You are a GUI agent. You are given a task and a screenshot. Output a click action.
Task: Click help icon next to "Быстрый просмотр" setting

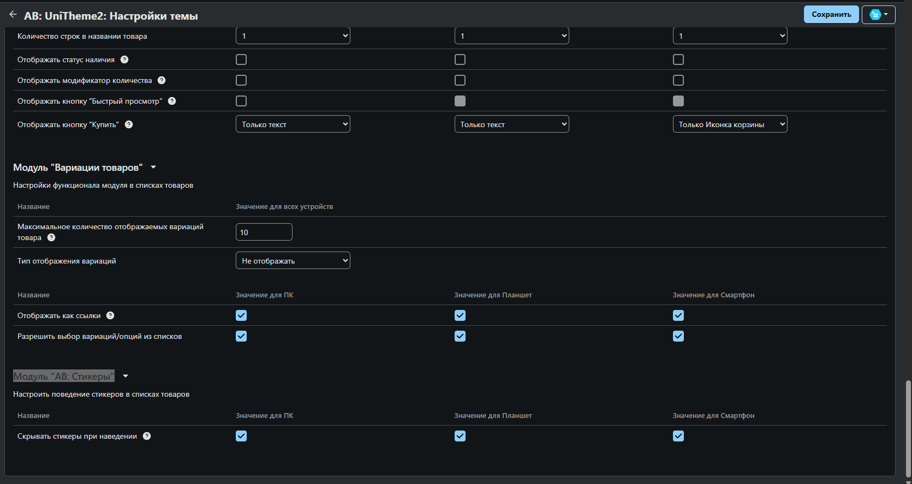(172, 101)
